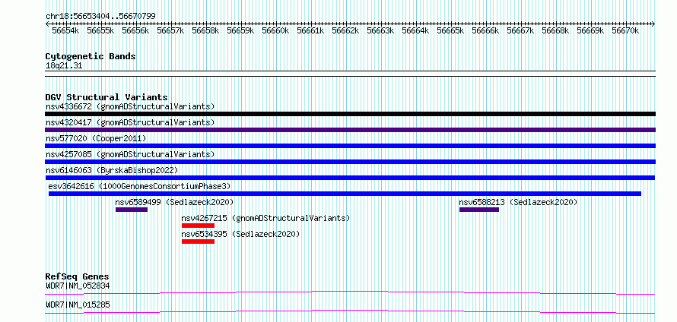This screenshot has width=677, height=322.
Task: Click the 56660k ruler label
Action: point(275,30)
